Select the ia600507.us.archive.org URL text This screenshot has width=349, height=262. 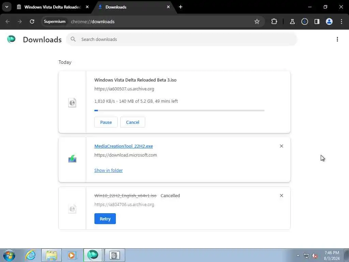tap(124, 89)
